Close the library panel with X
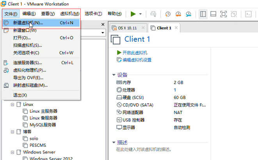The image size is (258, 160). click(x=103, y=24)
